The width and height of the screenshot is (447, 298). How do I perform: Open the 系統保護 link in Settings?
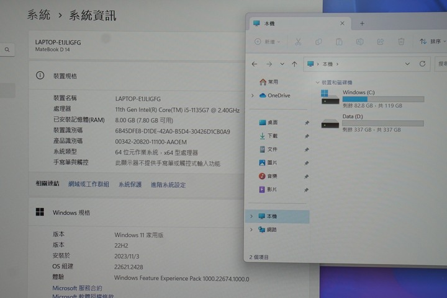coord(130,185)
